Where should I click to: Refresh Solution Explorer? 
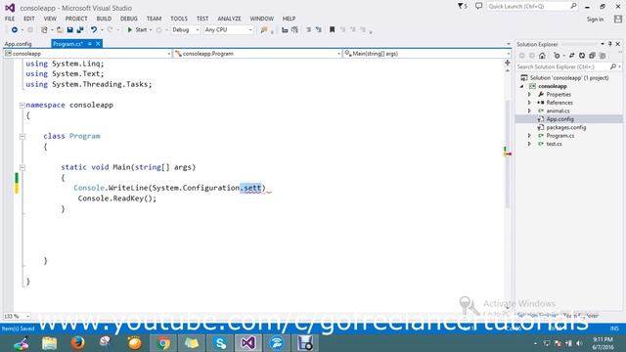pos(582,56)
